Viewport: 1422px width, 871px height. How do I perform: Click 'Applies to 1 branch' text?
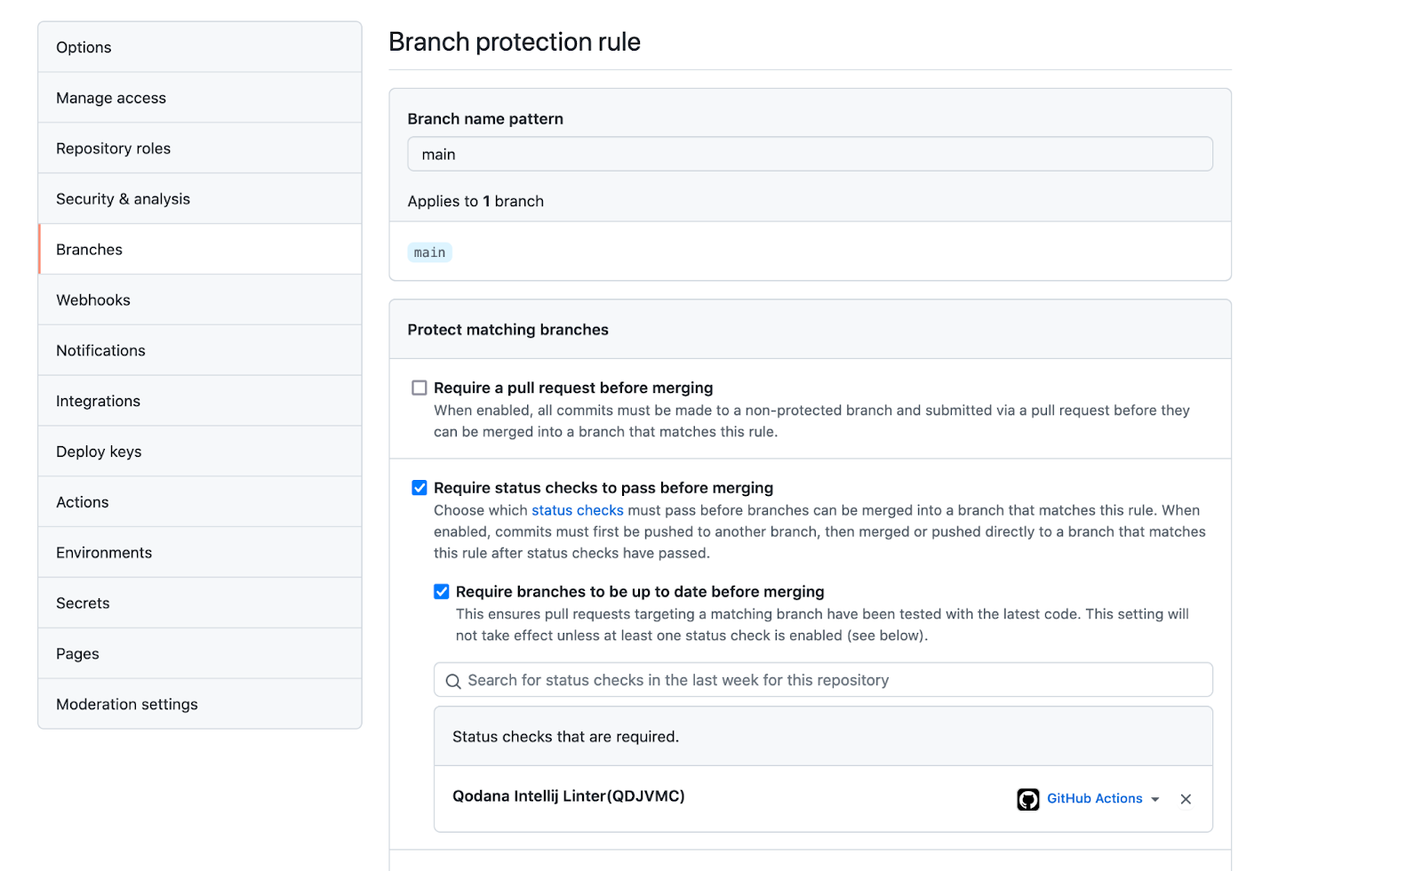475,202
